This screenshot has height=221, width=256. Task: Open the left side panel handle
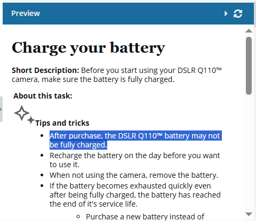point(1,109)
